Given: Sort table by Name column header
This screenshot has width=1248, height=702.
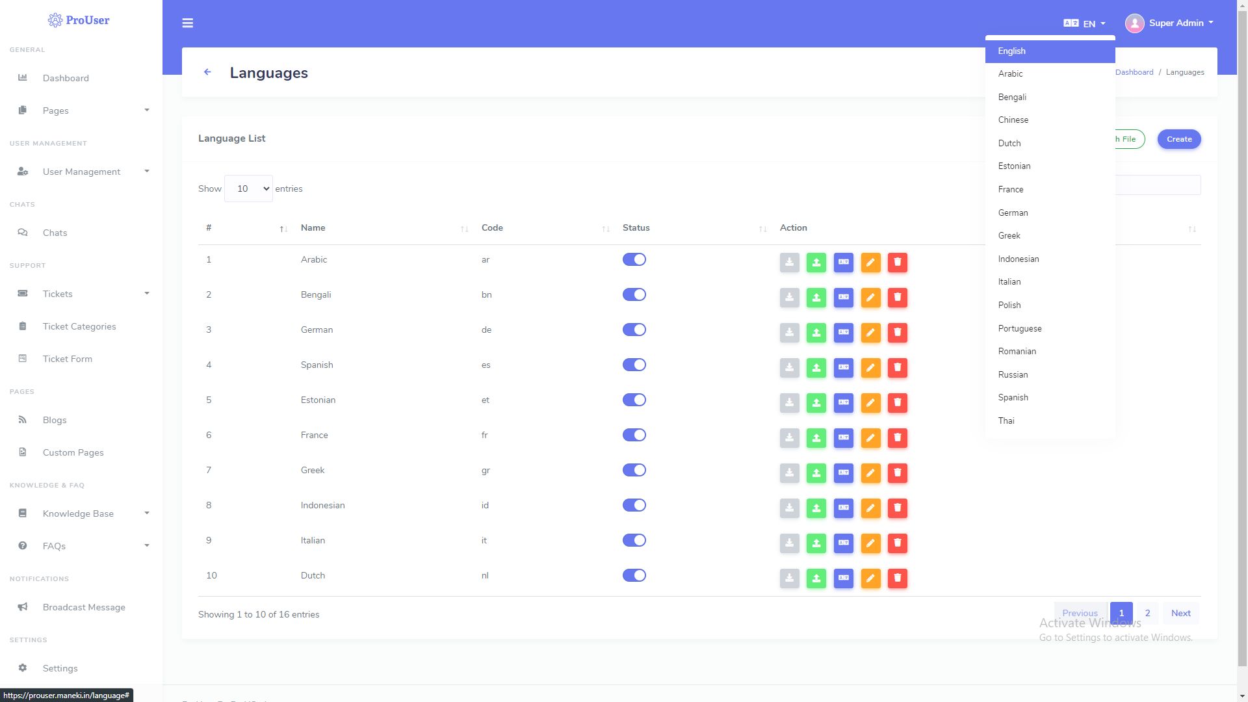Looking at the screenshot, I should 313,228.
